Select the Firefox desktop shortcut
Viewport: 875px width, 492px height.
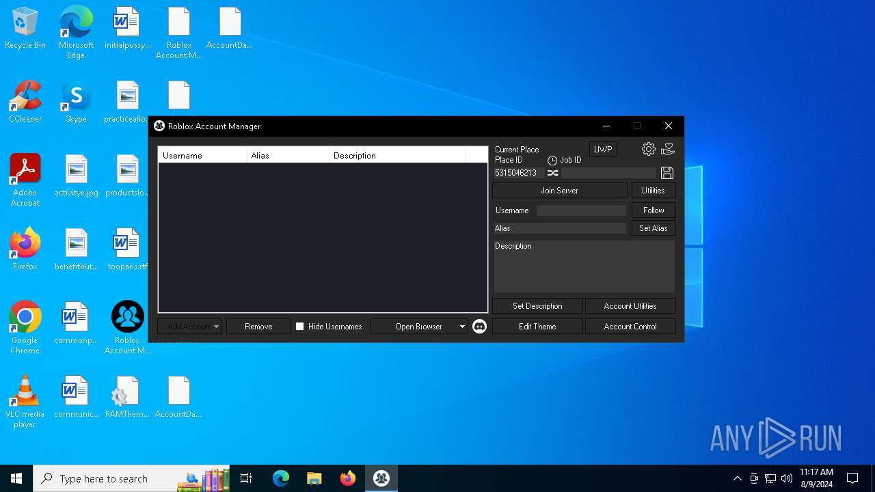(x=25, y=249)
